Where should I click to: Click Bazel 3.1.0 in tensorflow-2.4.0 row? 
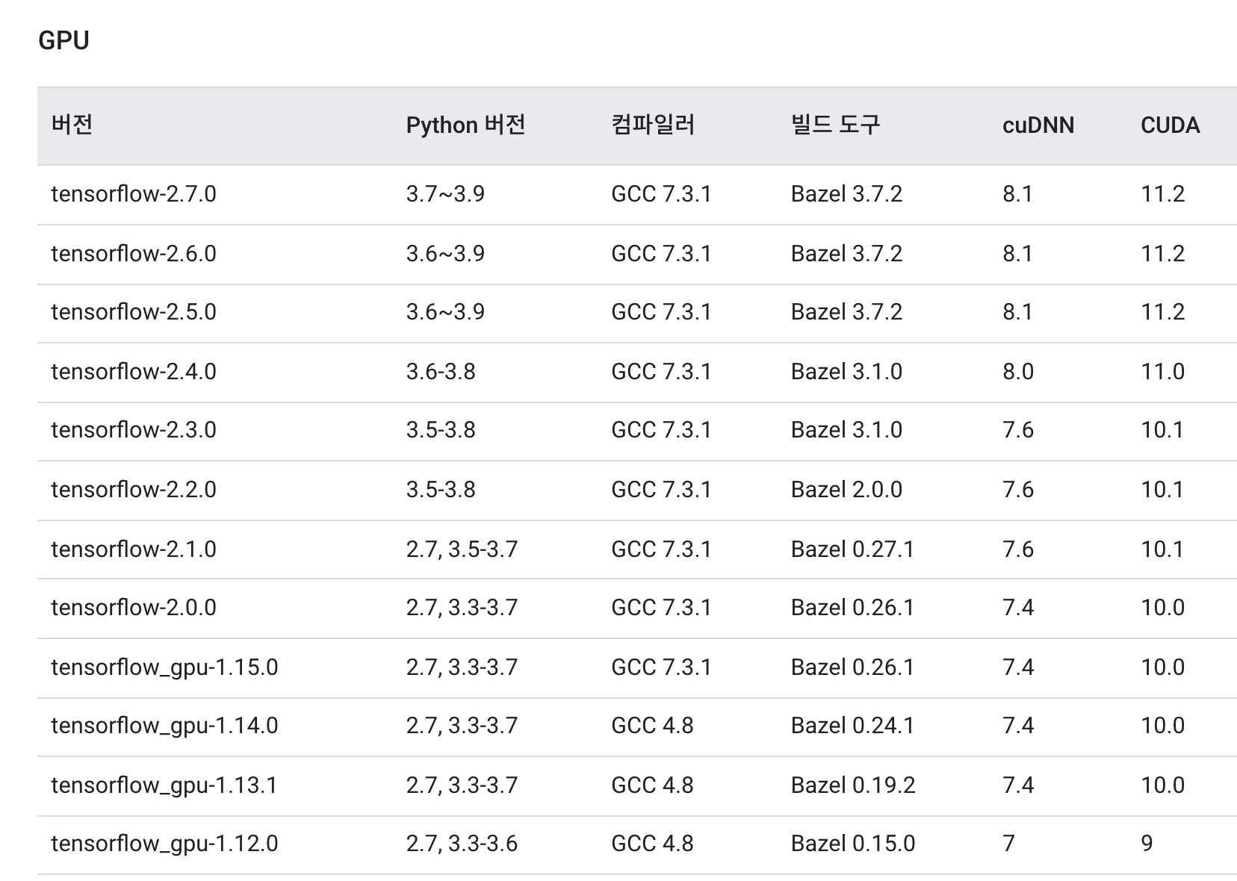pyautogui.click(x=846, y=372)
